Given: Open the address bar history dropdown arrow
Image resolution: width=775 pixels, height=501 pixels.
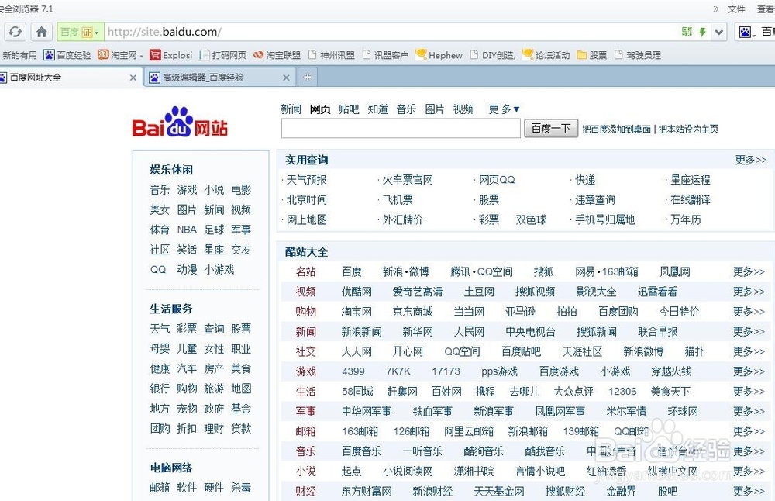Looking at the screenshot, I should (718, 32).
